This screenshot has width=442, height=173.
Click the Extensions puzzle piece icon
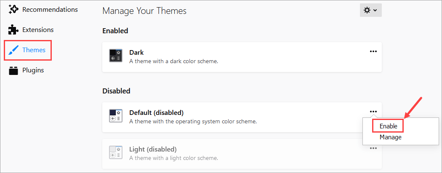(13, 30)
